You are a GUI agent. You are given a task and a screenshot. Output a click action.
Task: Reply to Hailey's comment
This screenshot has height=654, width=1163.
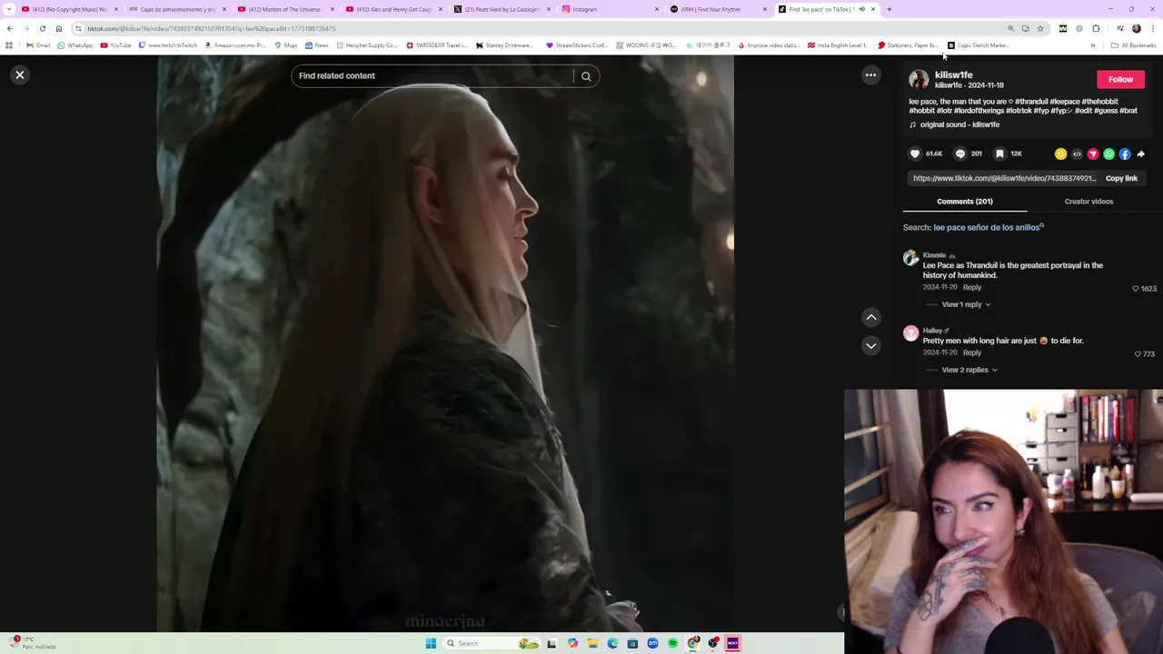[972, 352]
